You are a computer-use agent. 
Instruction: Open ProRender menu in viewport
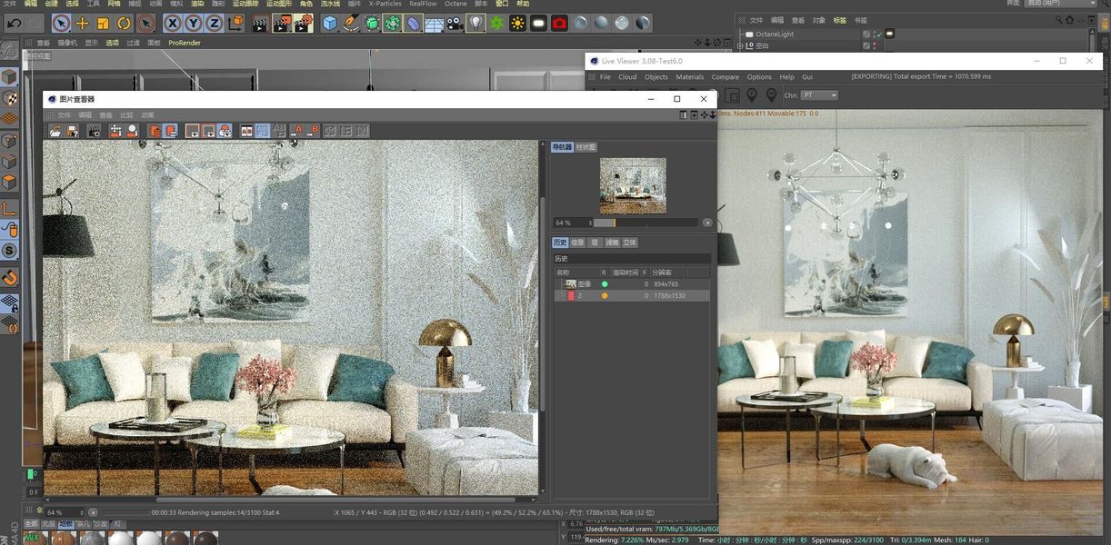185,43
